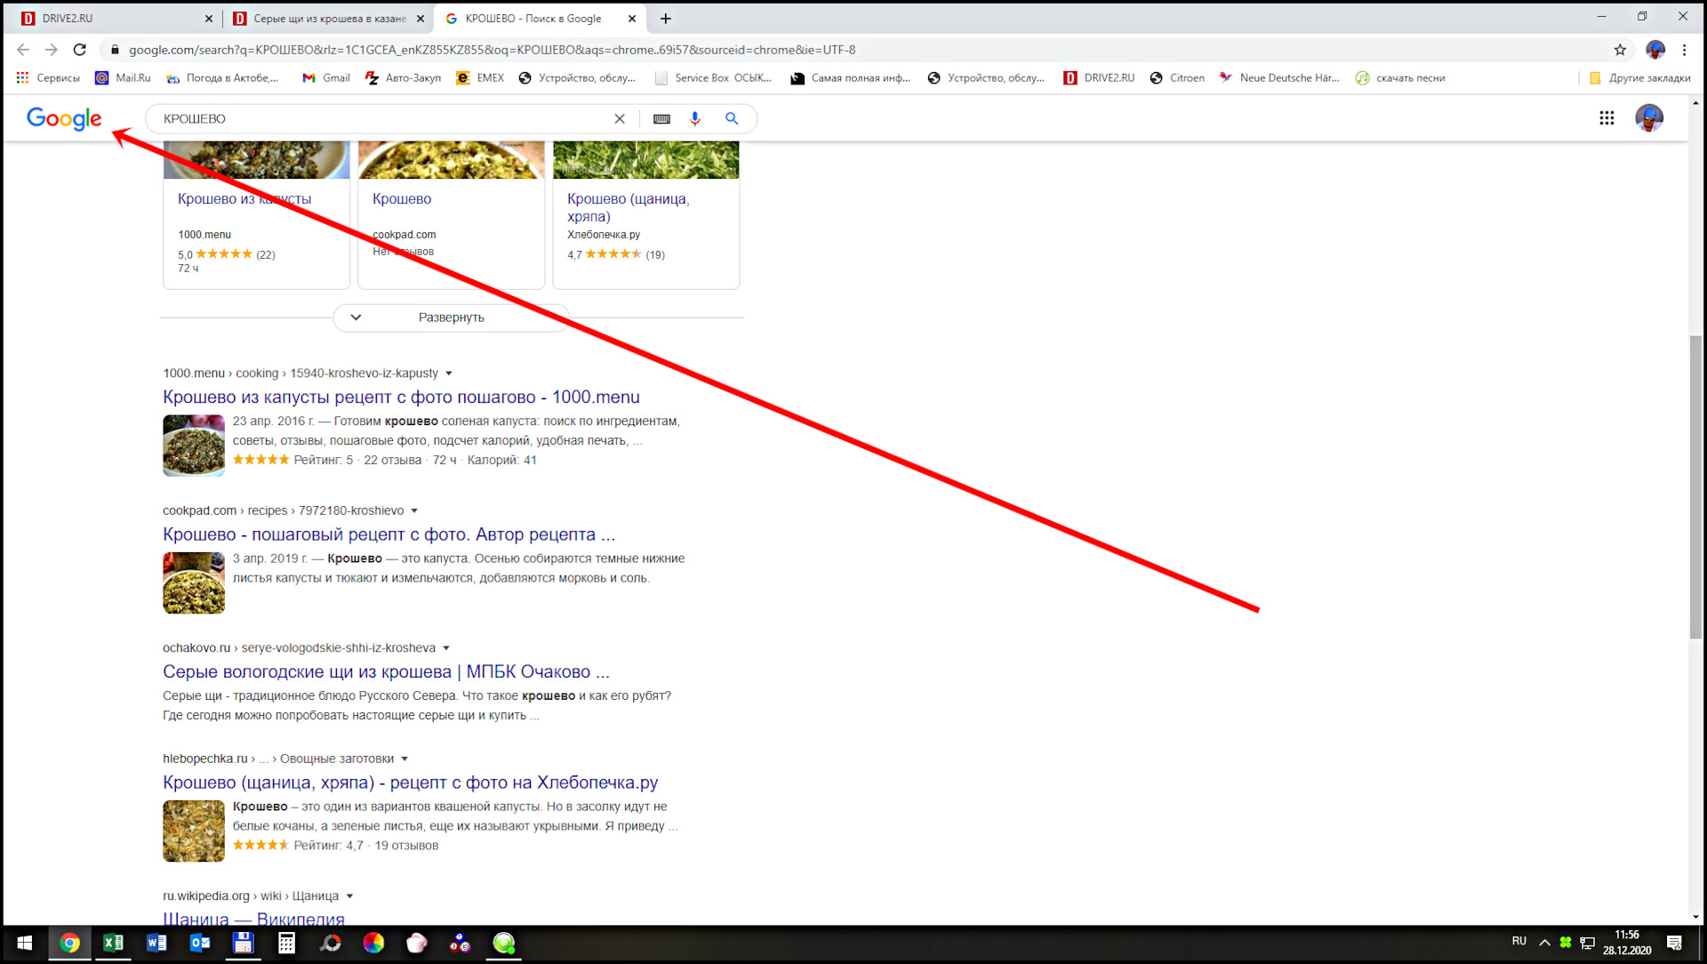Open Outlook from the taskbar

click(200, 943)
